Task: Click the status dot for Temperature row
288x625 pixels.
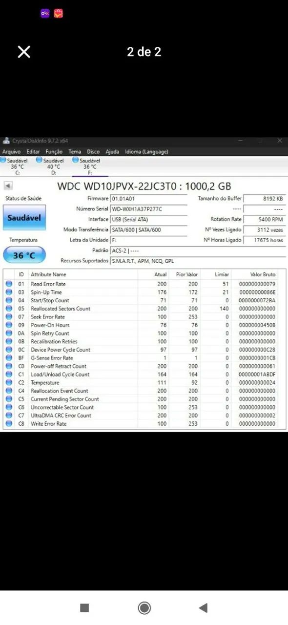Action: [9, 383]
